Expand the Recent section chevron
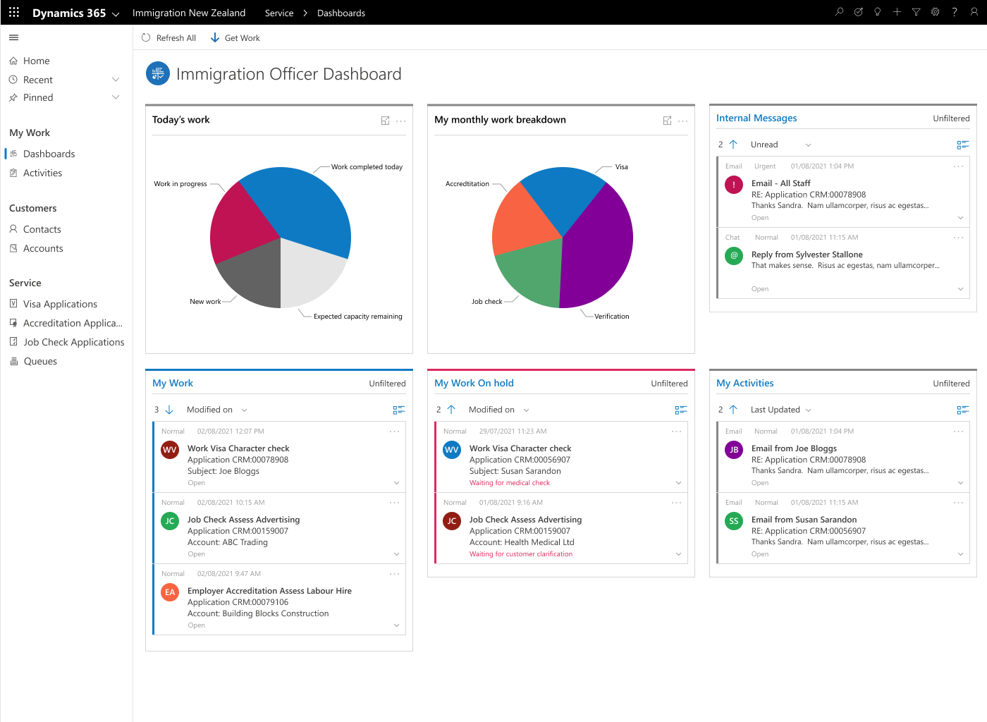This screenshot has height=722, width=987. [x=116, y=80]
